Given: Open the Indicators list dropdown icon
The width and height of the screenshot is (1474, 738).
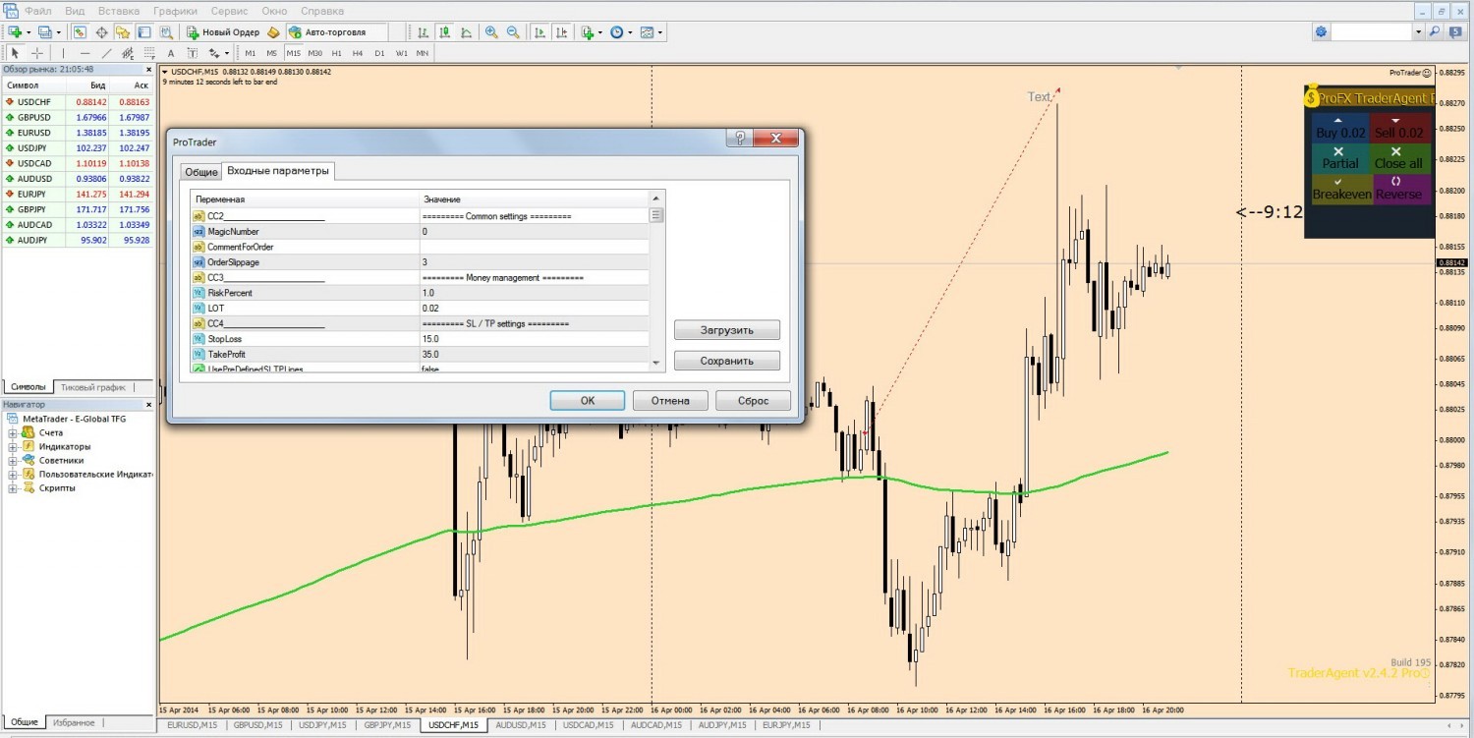Looking at the screenshot, I should point(591,32).
